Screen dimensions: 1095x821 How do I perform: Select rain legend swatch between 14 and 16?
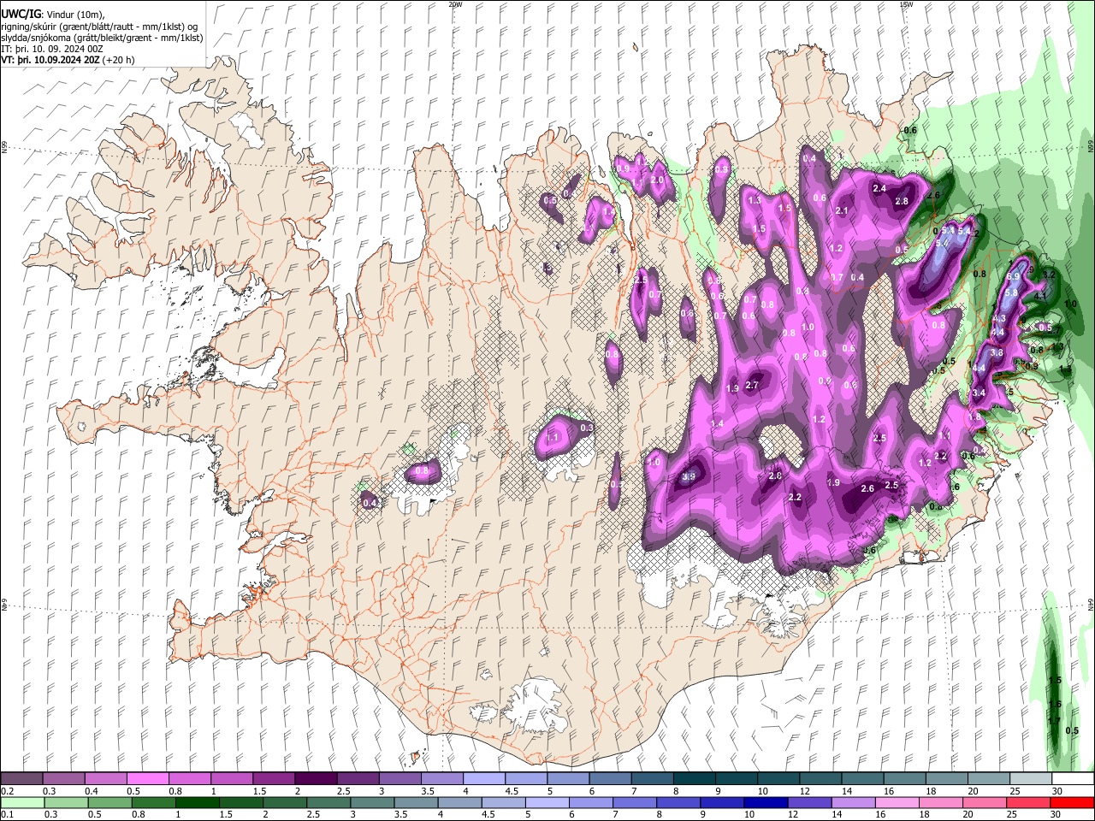852,802
